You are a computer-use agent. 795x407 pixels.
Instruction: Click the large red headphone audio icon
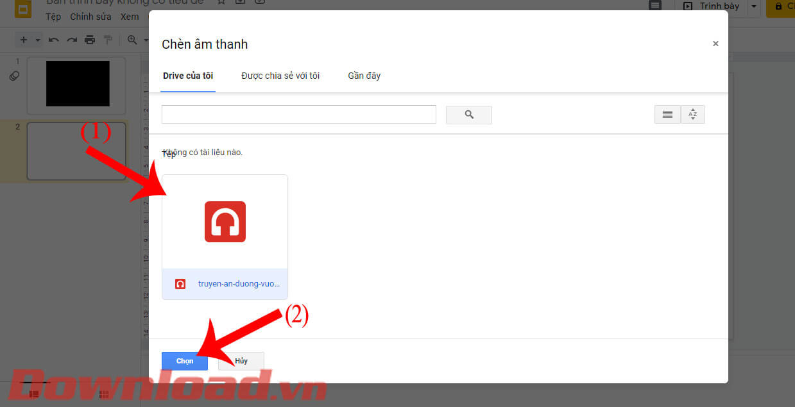coord(225,222)
